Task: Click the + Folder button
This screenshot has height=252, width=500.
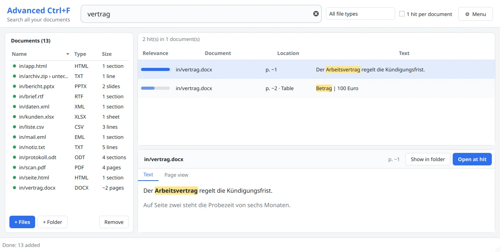Action: click(52, 222)
